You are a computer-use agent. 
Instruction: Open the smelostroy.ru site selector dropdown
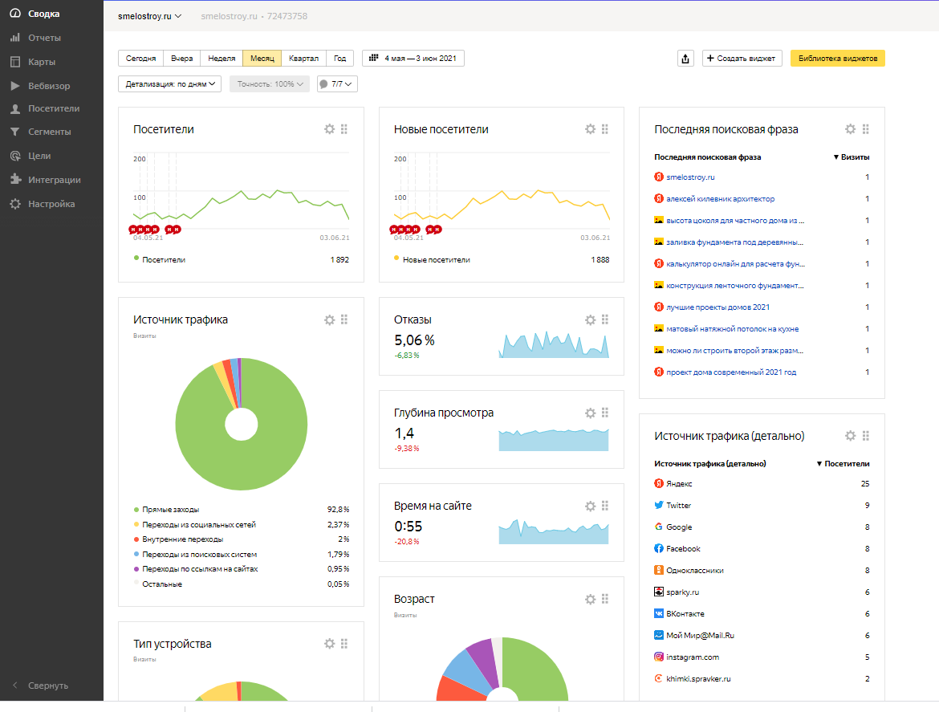(149, 16)
